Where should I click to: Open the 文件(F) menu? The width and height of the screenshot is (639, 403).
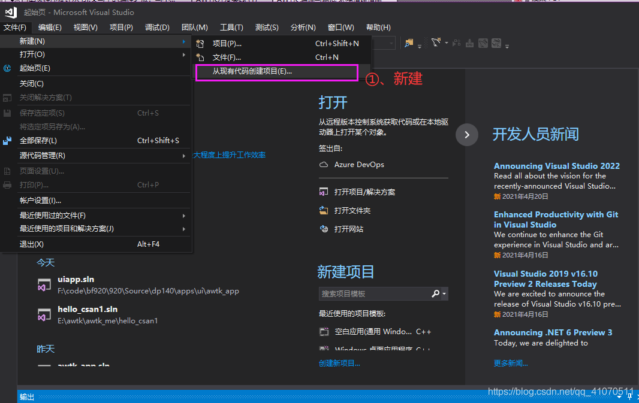(x=15, y=28)
